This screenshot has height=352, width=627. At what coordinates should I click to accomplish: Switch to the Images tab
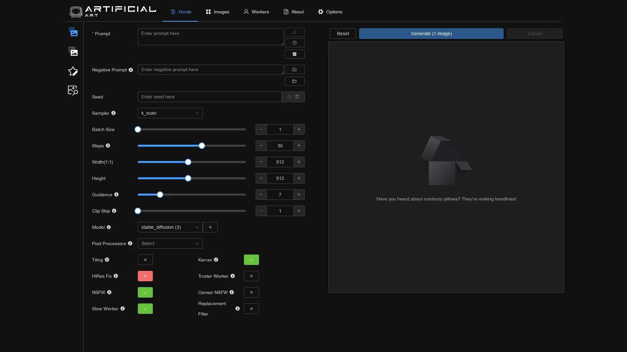point(217,12)
